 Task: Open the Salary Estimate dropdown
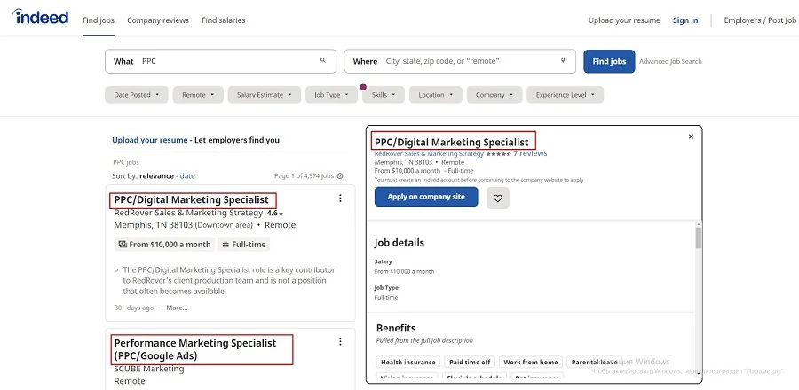point(264,95)
